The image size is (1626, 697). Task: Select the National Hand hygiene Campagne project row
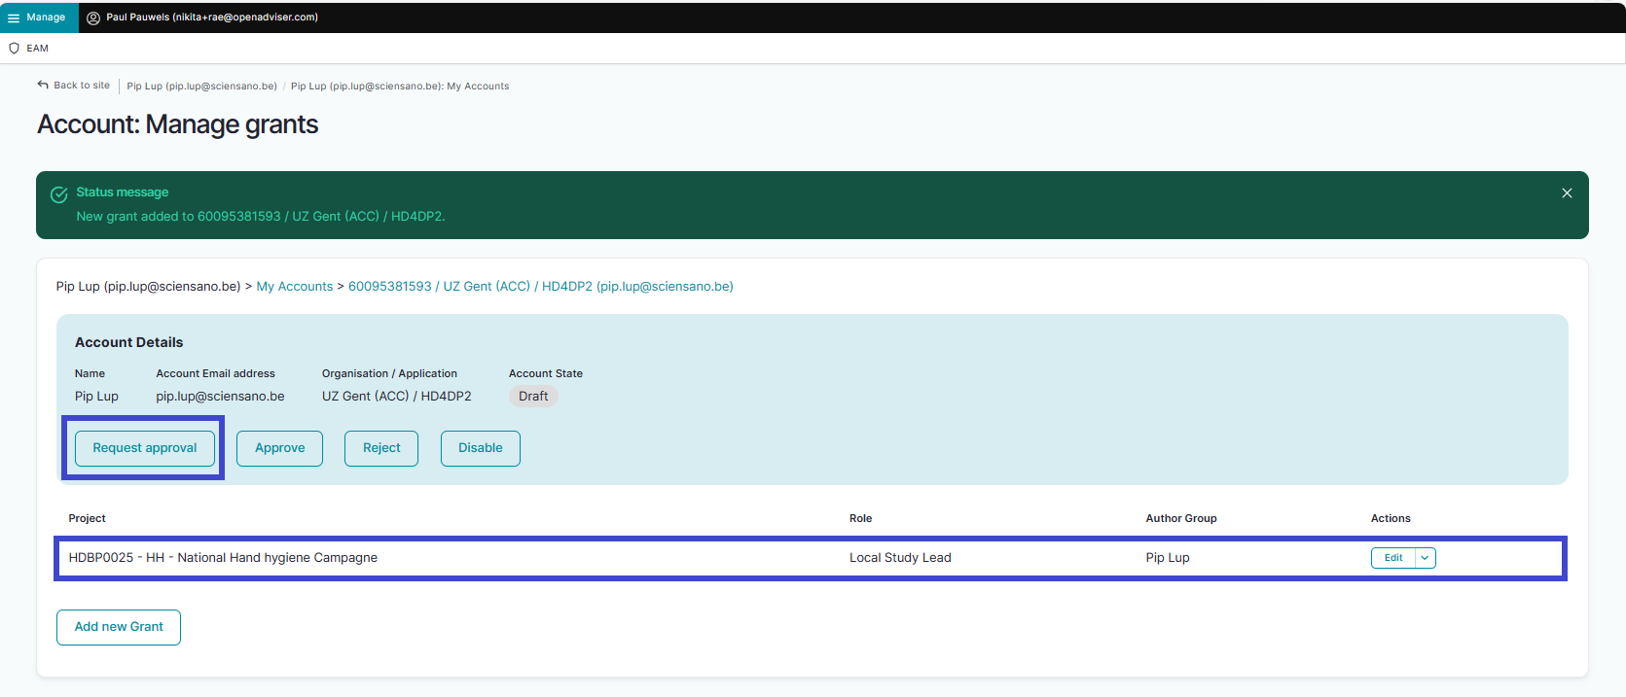click(223, 558)
